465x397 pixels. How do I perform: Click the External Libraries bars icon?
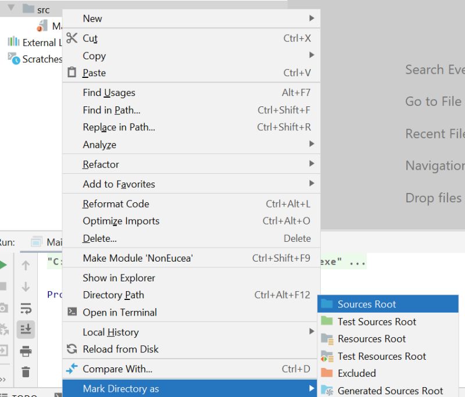[14, 40]
